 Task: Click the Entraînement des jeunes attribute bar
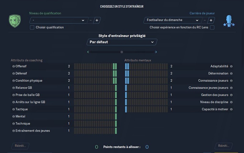click(x=95, y=131)
